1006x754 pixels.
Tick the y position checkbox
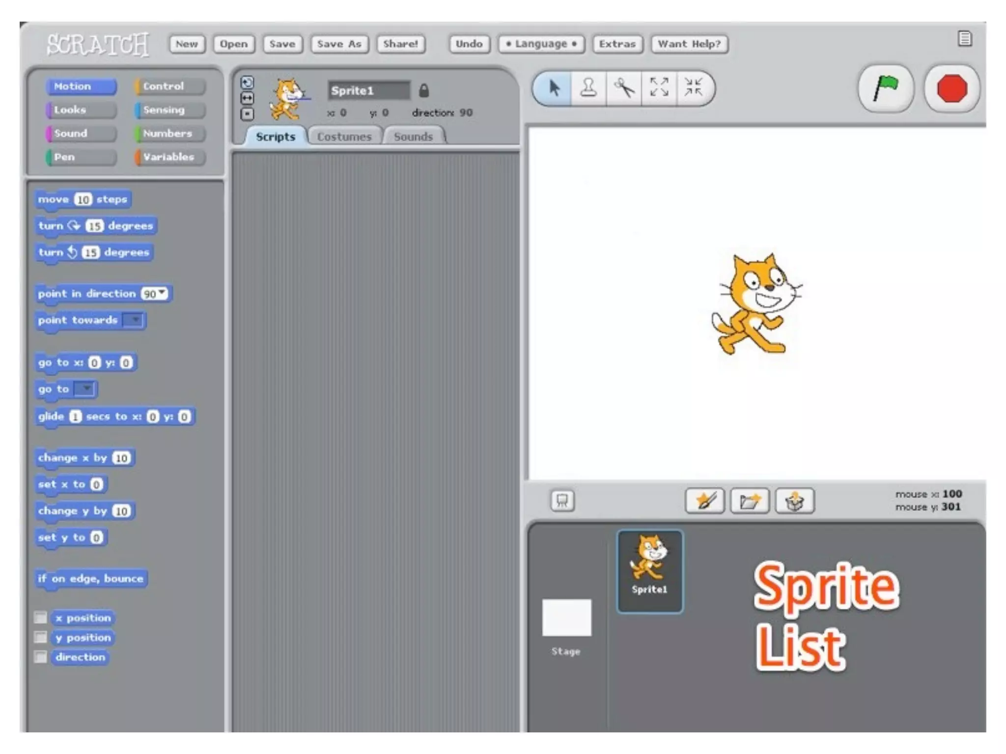[x=41, y=637]
